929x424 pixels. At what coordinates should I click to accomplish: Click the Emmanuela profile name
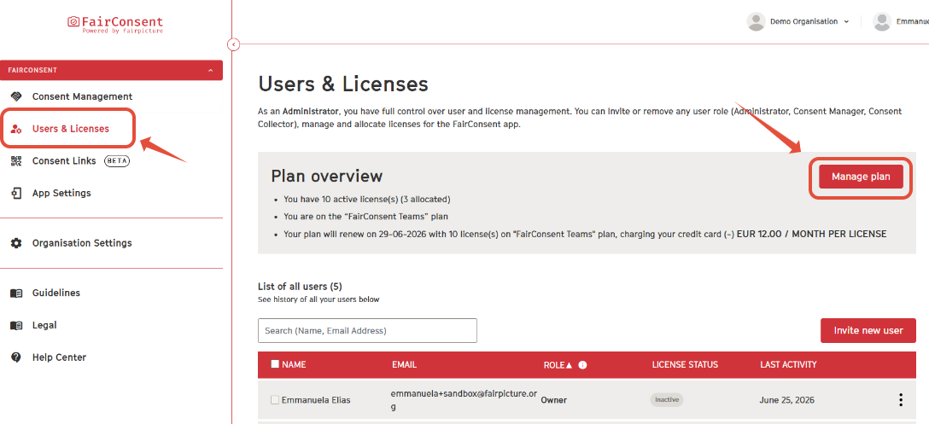pos(913,21)
